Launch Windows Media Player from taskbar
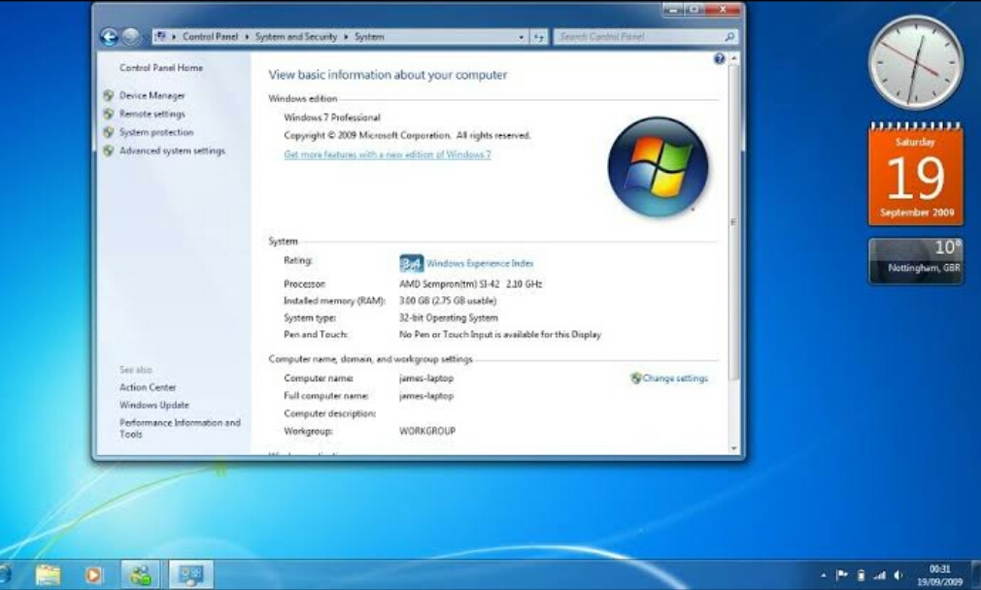 93,574
